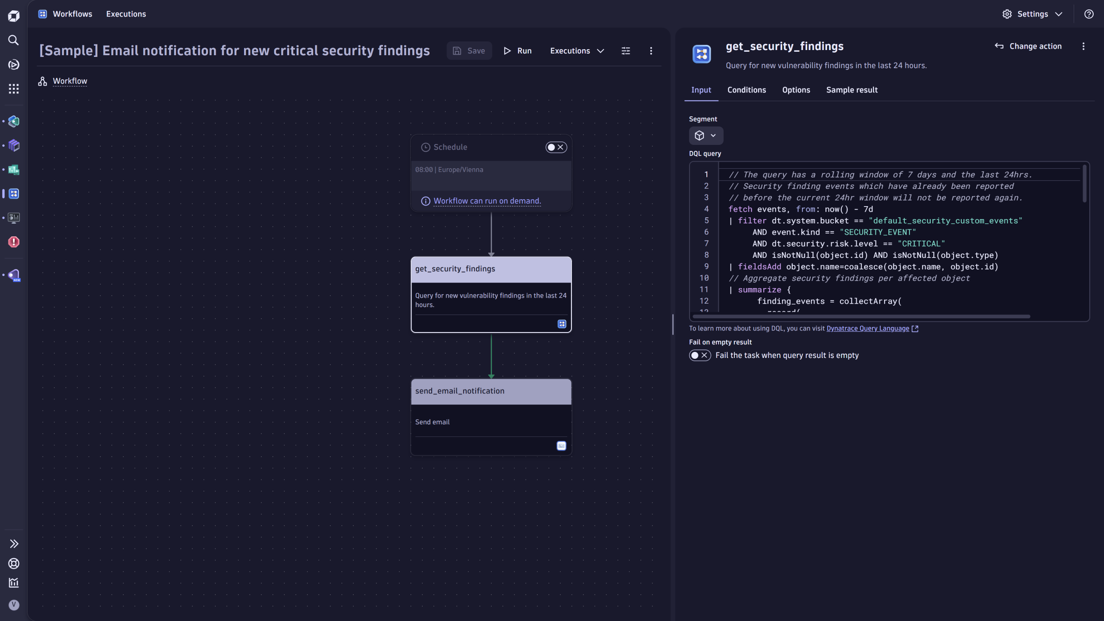Run the workflow using the Run button
The width and height of the screenshot is (1104, 621).
pos(517,50)
